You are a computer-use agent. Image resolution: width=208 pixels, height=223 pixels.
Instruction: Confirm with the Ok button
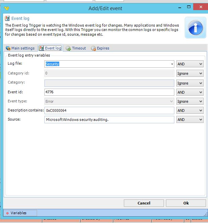pyautogui.click(x=186, y=203)
